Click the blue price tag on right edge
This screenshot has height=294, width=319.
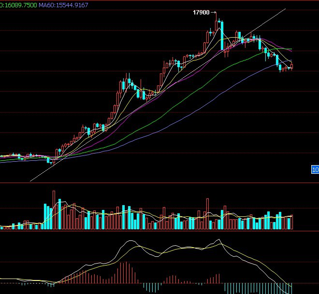(315, 169)
